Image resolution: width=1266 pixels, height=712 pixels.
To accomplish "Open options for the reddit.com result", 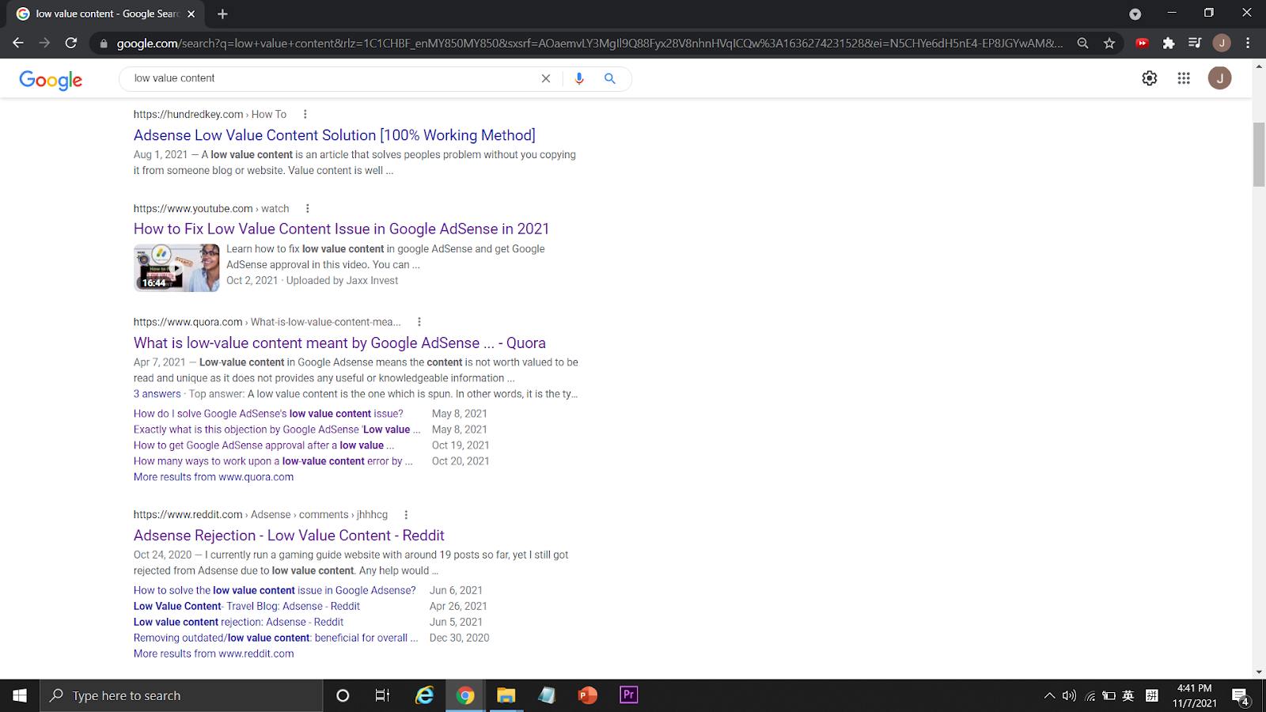I will (x=407, y=515).
